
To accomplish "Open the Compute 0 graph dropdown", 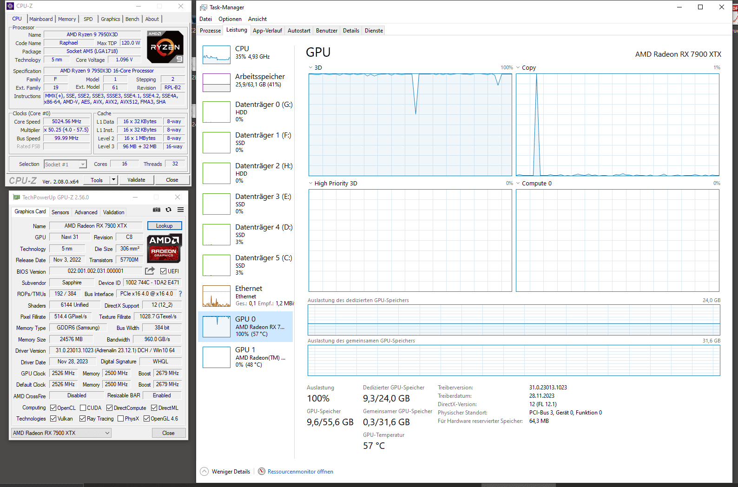I will tap(518, 183).
